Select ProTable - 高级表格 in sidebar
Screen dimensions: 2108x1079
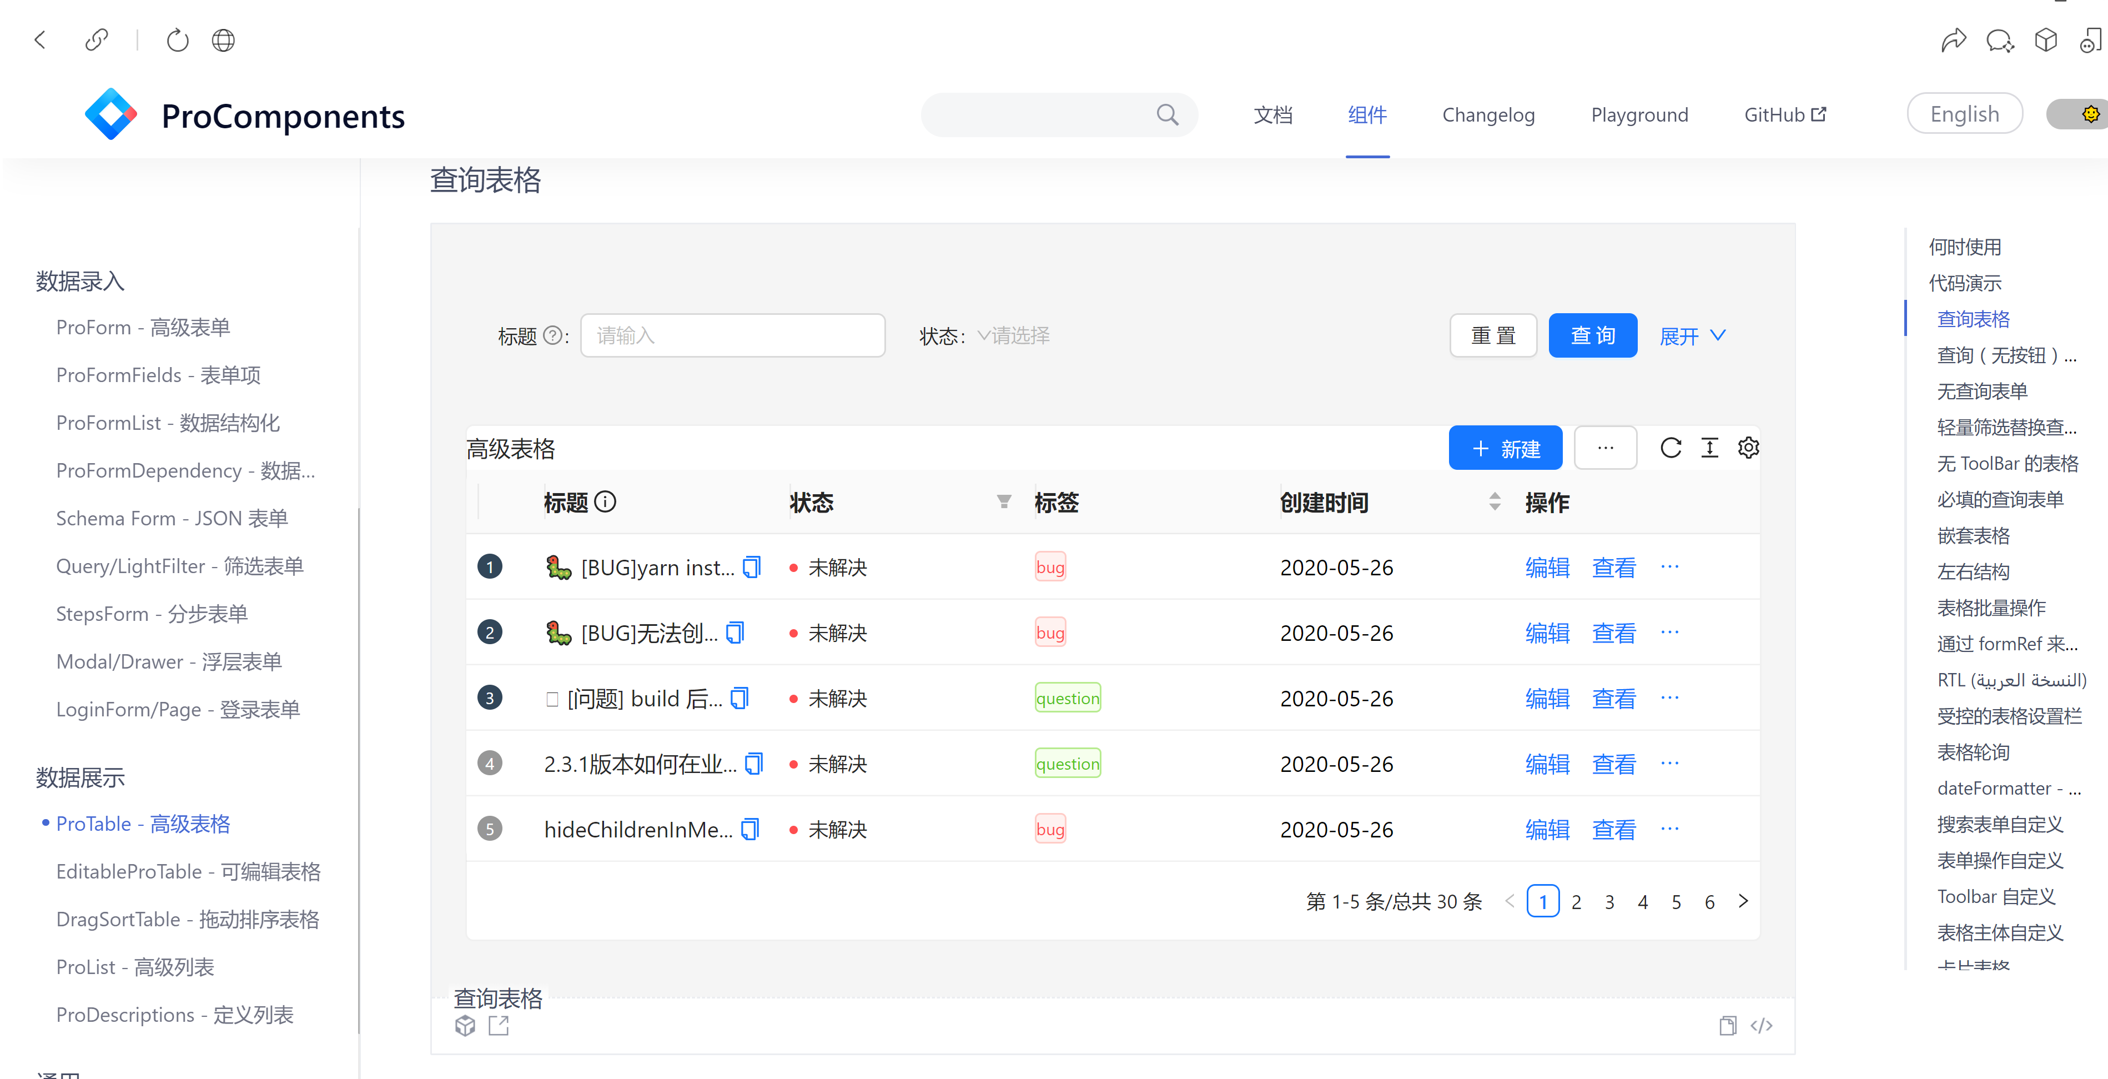tap(143, 824)
